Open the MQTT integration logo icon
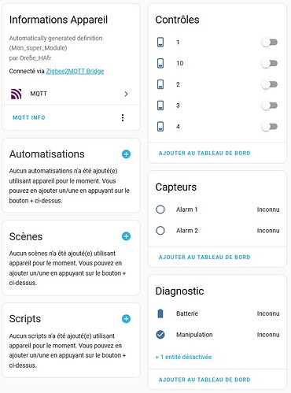This screenshot has height=393, width=291. [16, 94]
